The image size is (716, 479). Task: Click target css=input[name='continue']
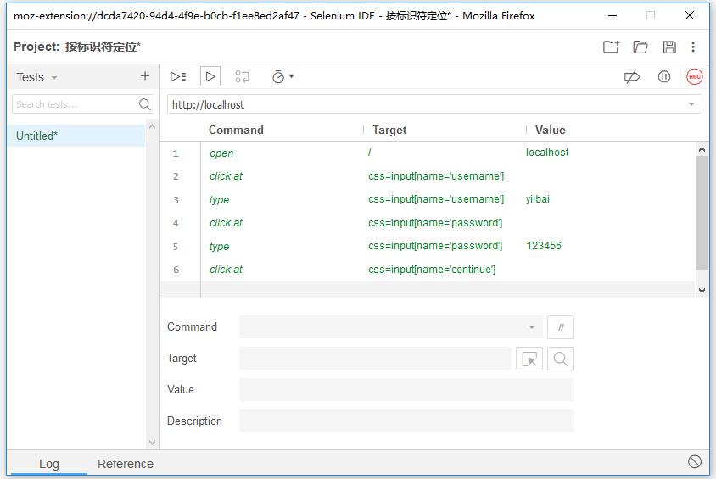(432, 270)
